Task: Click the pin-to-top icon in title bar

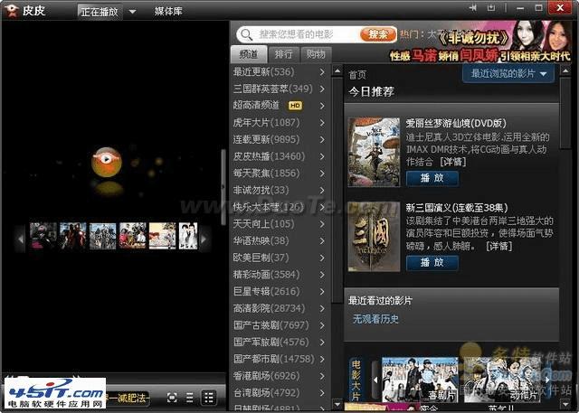Action: click(x=472, y=8)
